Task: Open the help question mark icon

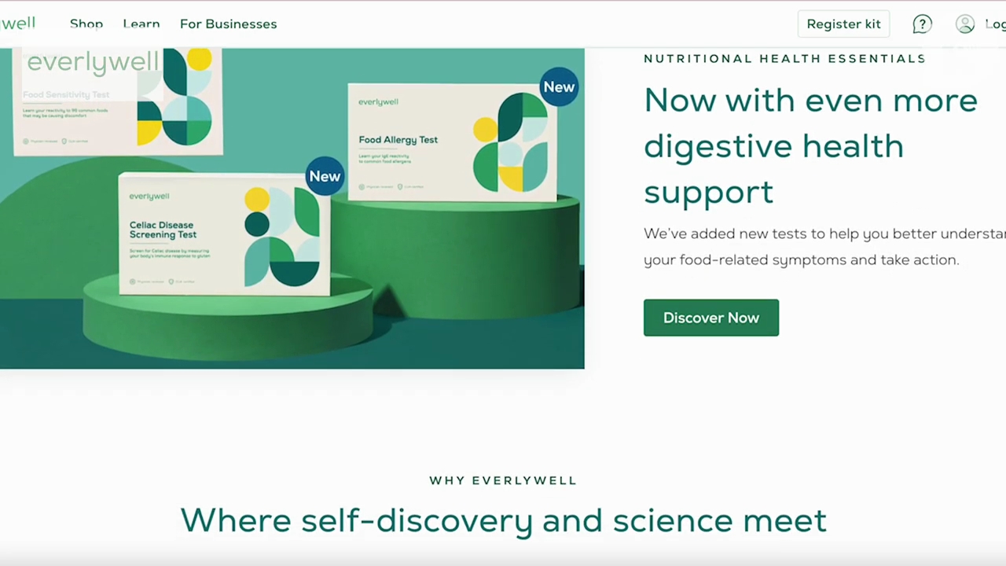Action: (x=922, y=24)
